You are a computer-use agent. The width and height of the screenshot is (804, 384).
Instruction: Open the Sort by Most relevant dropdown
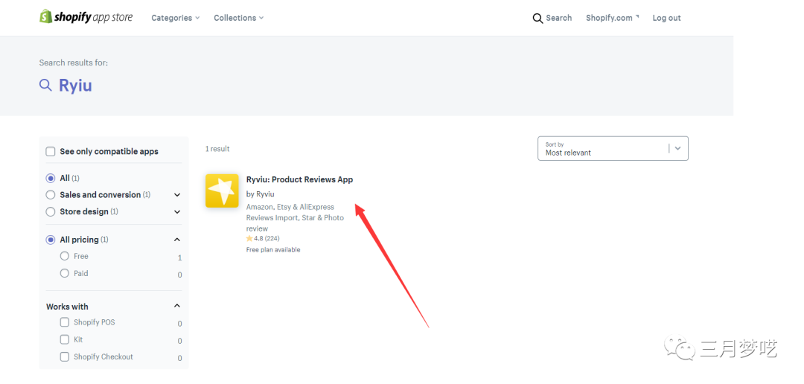pyautogui.click(x=612, y=148)
